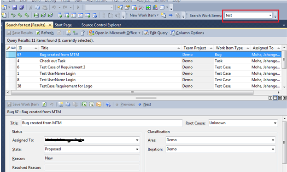Toggle the vertical split layout icon above work item pane
This screenshot has height=172, width=287.
[270, 98]
